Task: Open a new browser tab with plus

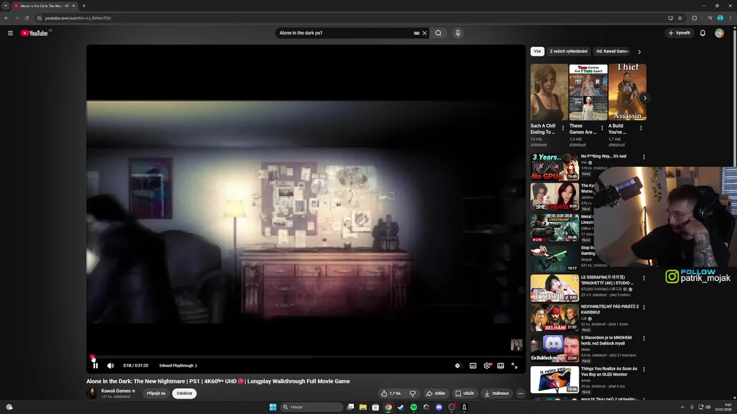Action: pos(84,6)
